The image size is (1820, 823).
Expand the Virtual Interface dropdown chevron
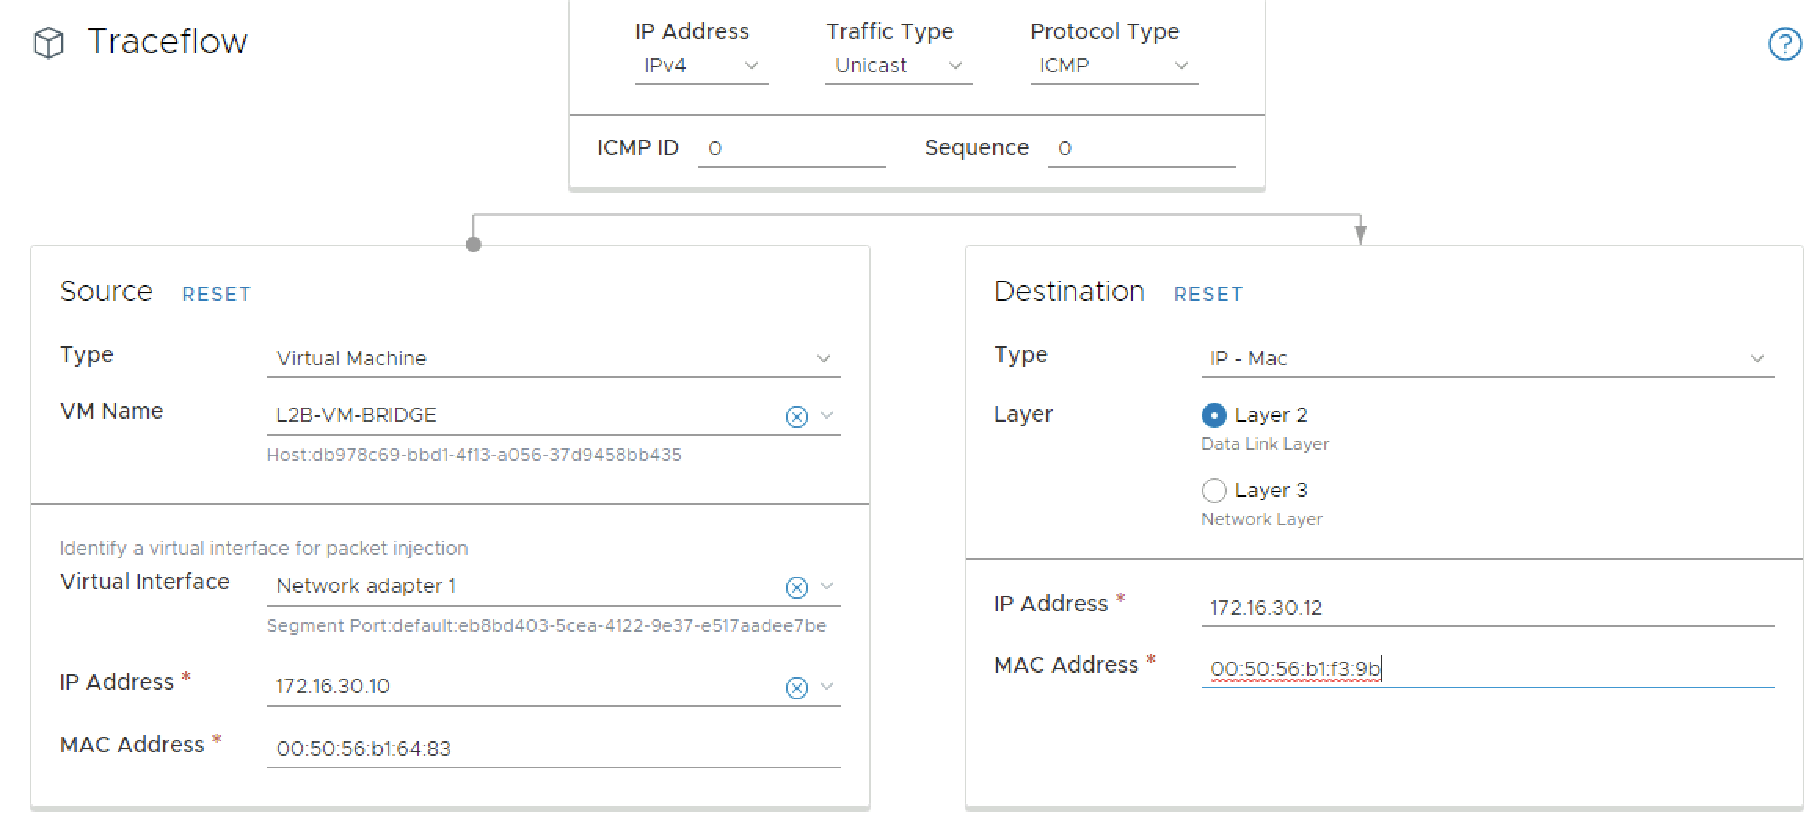[x=827, y=586]
